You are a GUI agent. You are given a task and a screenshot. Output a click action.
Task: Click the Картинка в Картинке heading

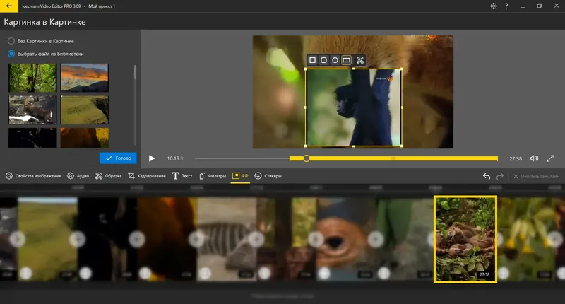44,22
